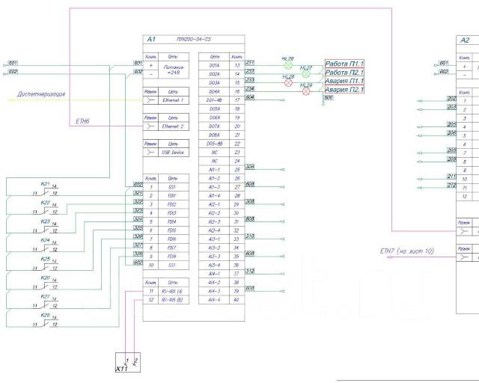Select the HL28 red alarm lamp symbol

[x=287, y=83]
